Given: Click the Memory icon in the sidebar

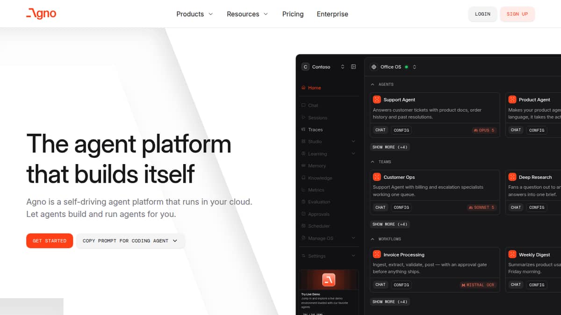Looking at the screenshot, I should (x=303, y=166).
